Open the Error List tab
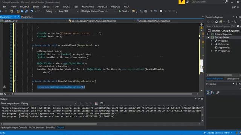This screenshot has width=241, height=135. coord(50,127)
